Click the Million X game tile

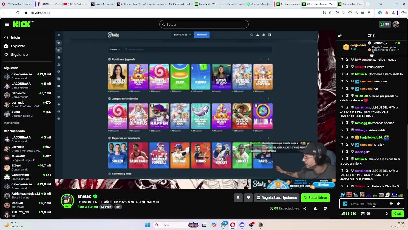[263, 116]
